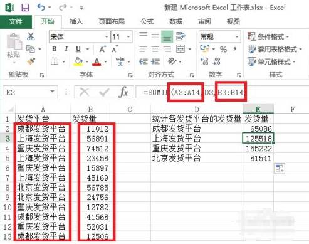Click the Align Left icon
Screen dimensions: 309x244
(x=144, y=49)
